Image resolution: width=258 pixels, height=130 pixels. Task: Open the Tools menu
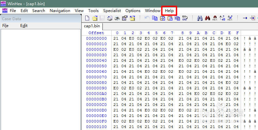[x=93, y=10]
